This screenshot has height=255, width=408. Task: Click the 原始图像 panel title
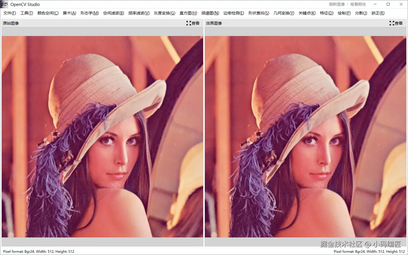pos(11,23)
